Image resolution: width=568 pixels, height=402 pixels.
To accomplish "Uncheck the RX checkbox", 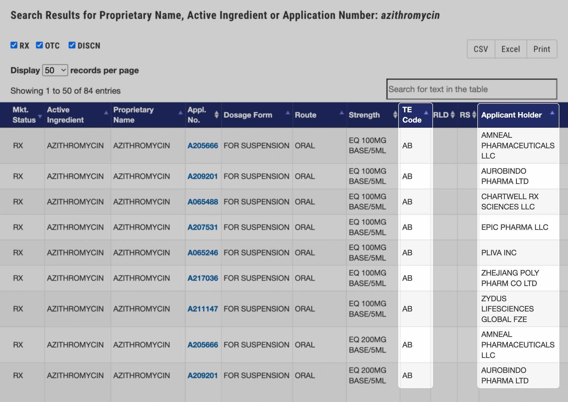I will 14,45.
